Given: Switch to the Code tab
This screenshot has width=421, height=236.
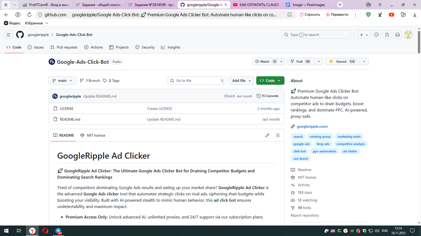Looking at the screenshot, I should click(x=14, y=47).
